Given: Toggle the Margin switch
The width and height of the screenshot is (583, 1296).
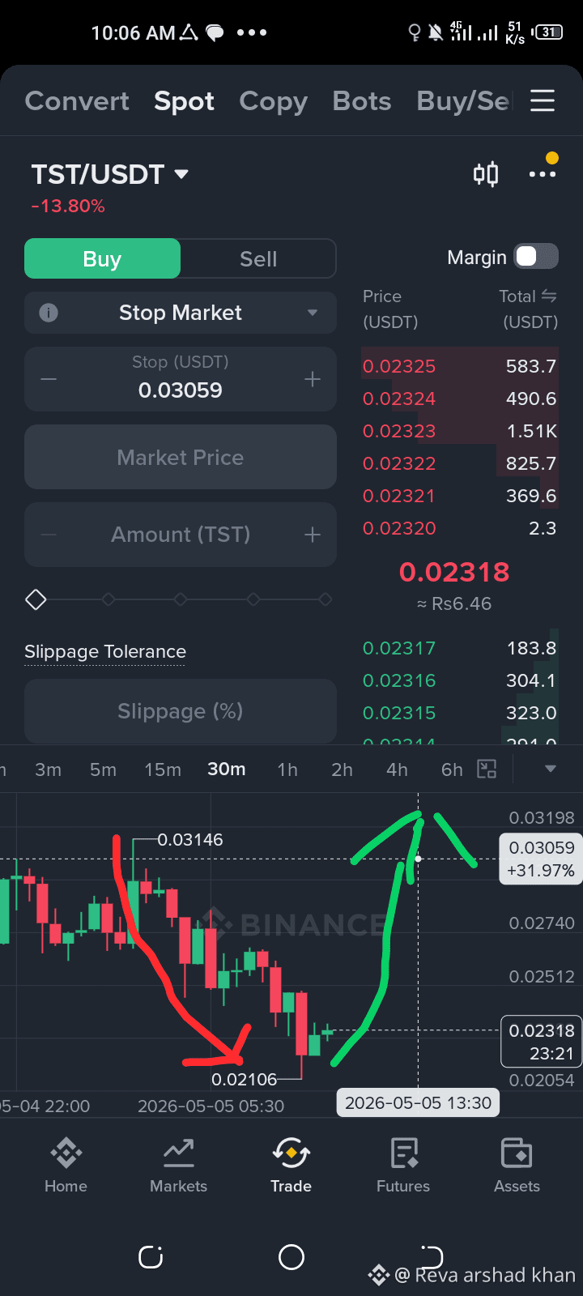Looking at the screenshot, I should 537,257.
